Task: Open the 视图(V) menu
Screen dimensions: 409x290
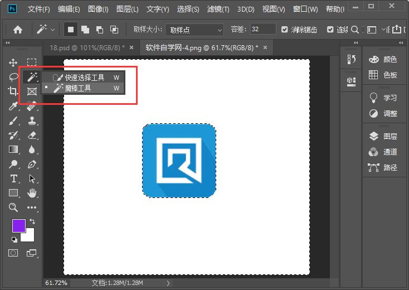Action: pyautogui.click(x=274, y=9)
